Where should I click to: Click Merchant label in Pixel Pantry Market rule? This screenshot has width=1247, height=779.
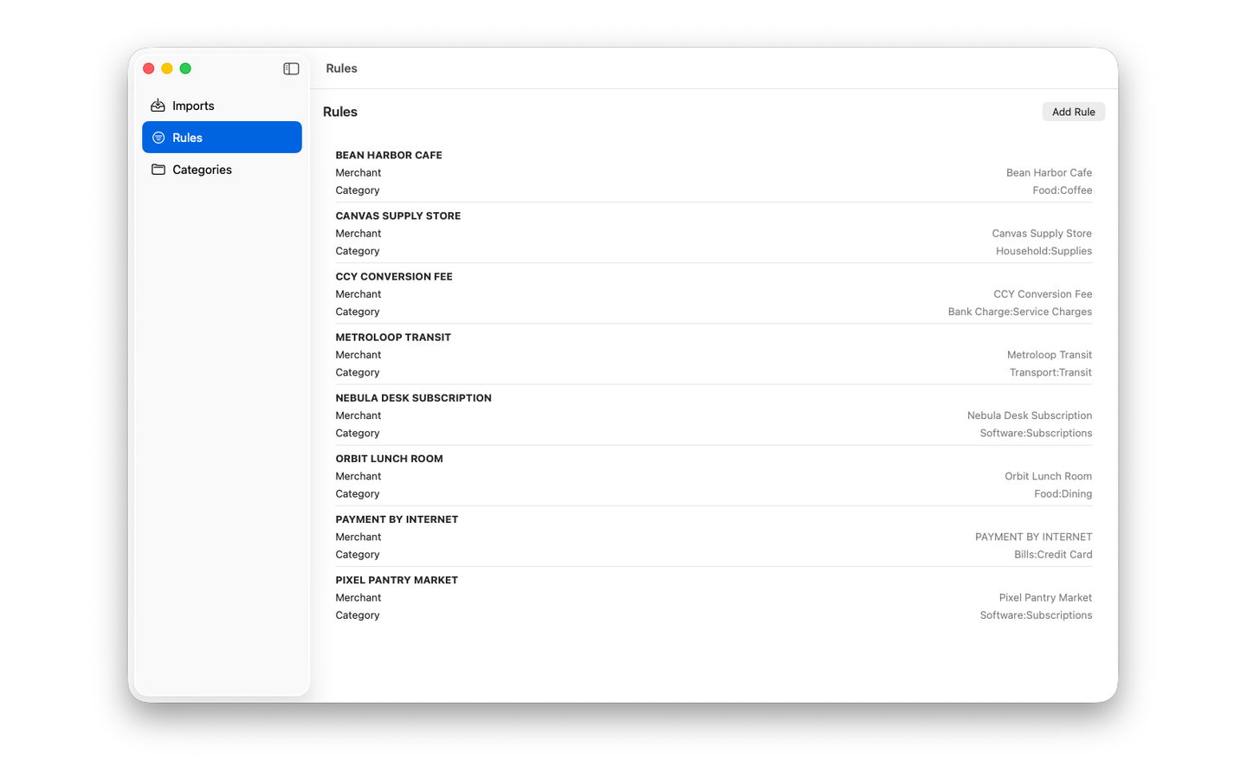point(359,597)
